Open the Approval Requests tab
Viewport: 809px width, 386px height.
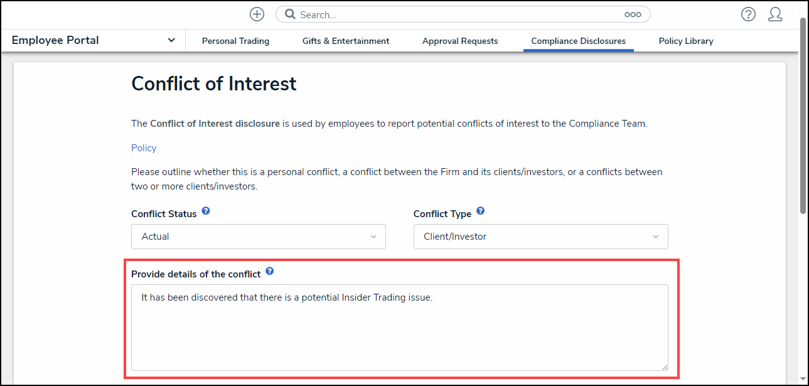click(460, 41)
